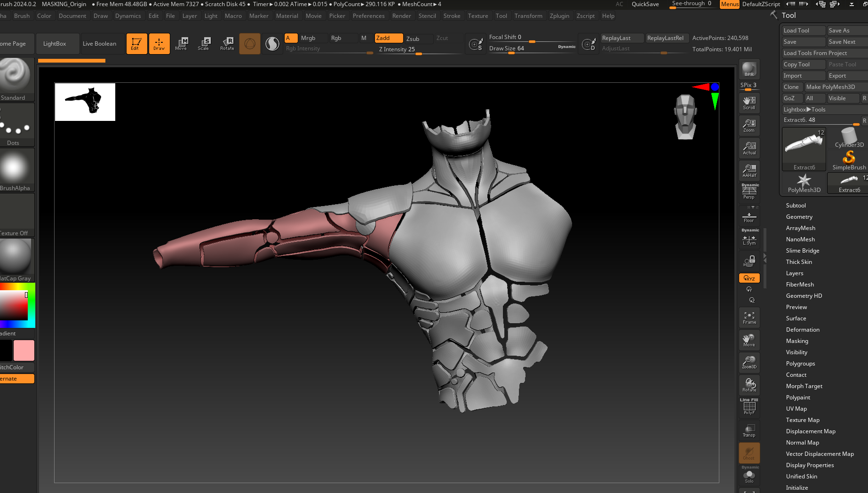Toggle Perspective (Persp) view
The height and width of the screenshot is (493, 868).
tap(749, 193)
